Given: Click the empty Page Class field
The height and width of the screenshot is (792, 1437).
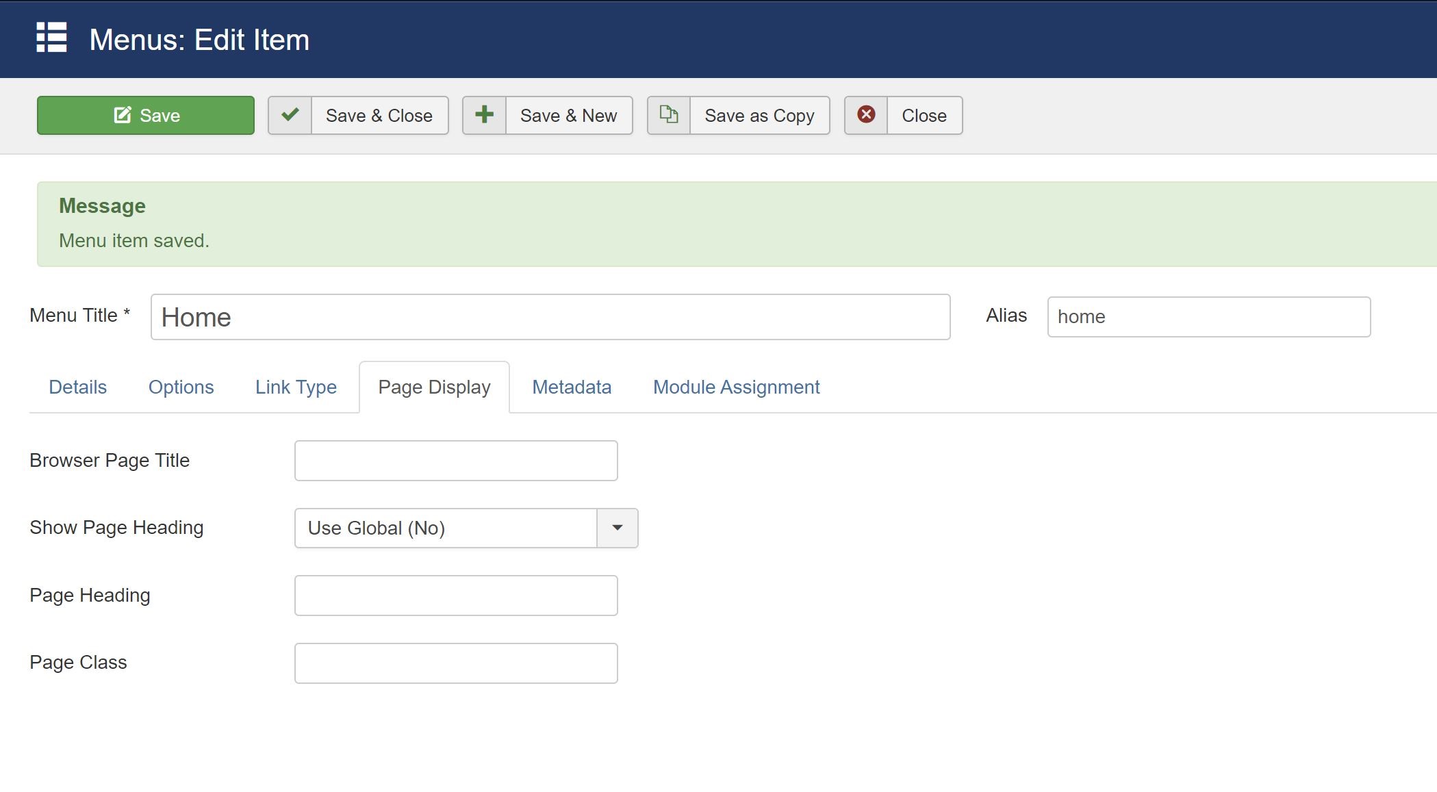Looking at the screenshot, I should (455, 662).
